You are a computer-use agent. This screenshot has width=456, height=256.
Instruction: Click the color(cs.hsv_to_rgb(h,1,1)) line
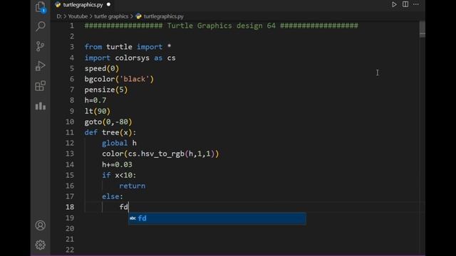[x=160, y=154]
